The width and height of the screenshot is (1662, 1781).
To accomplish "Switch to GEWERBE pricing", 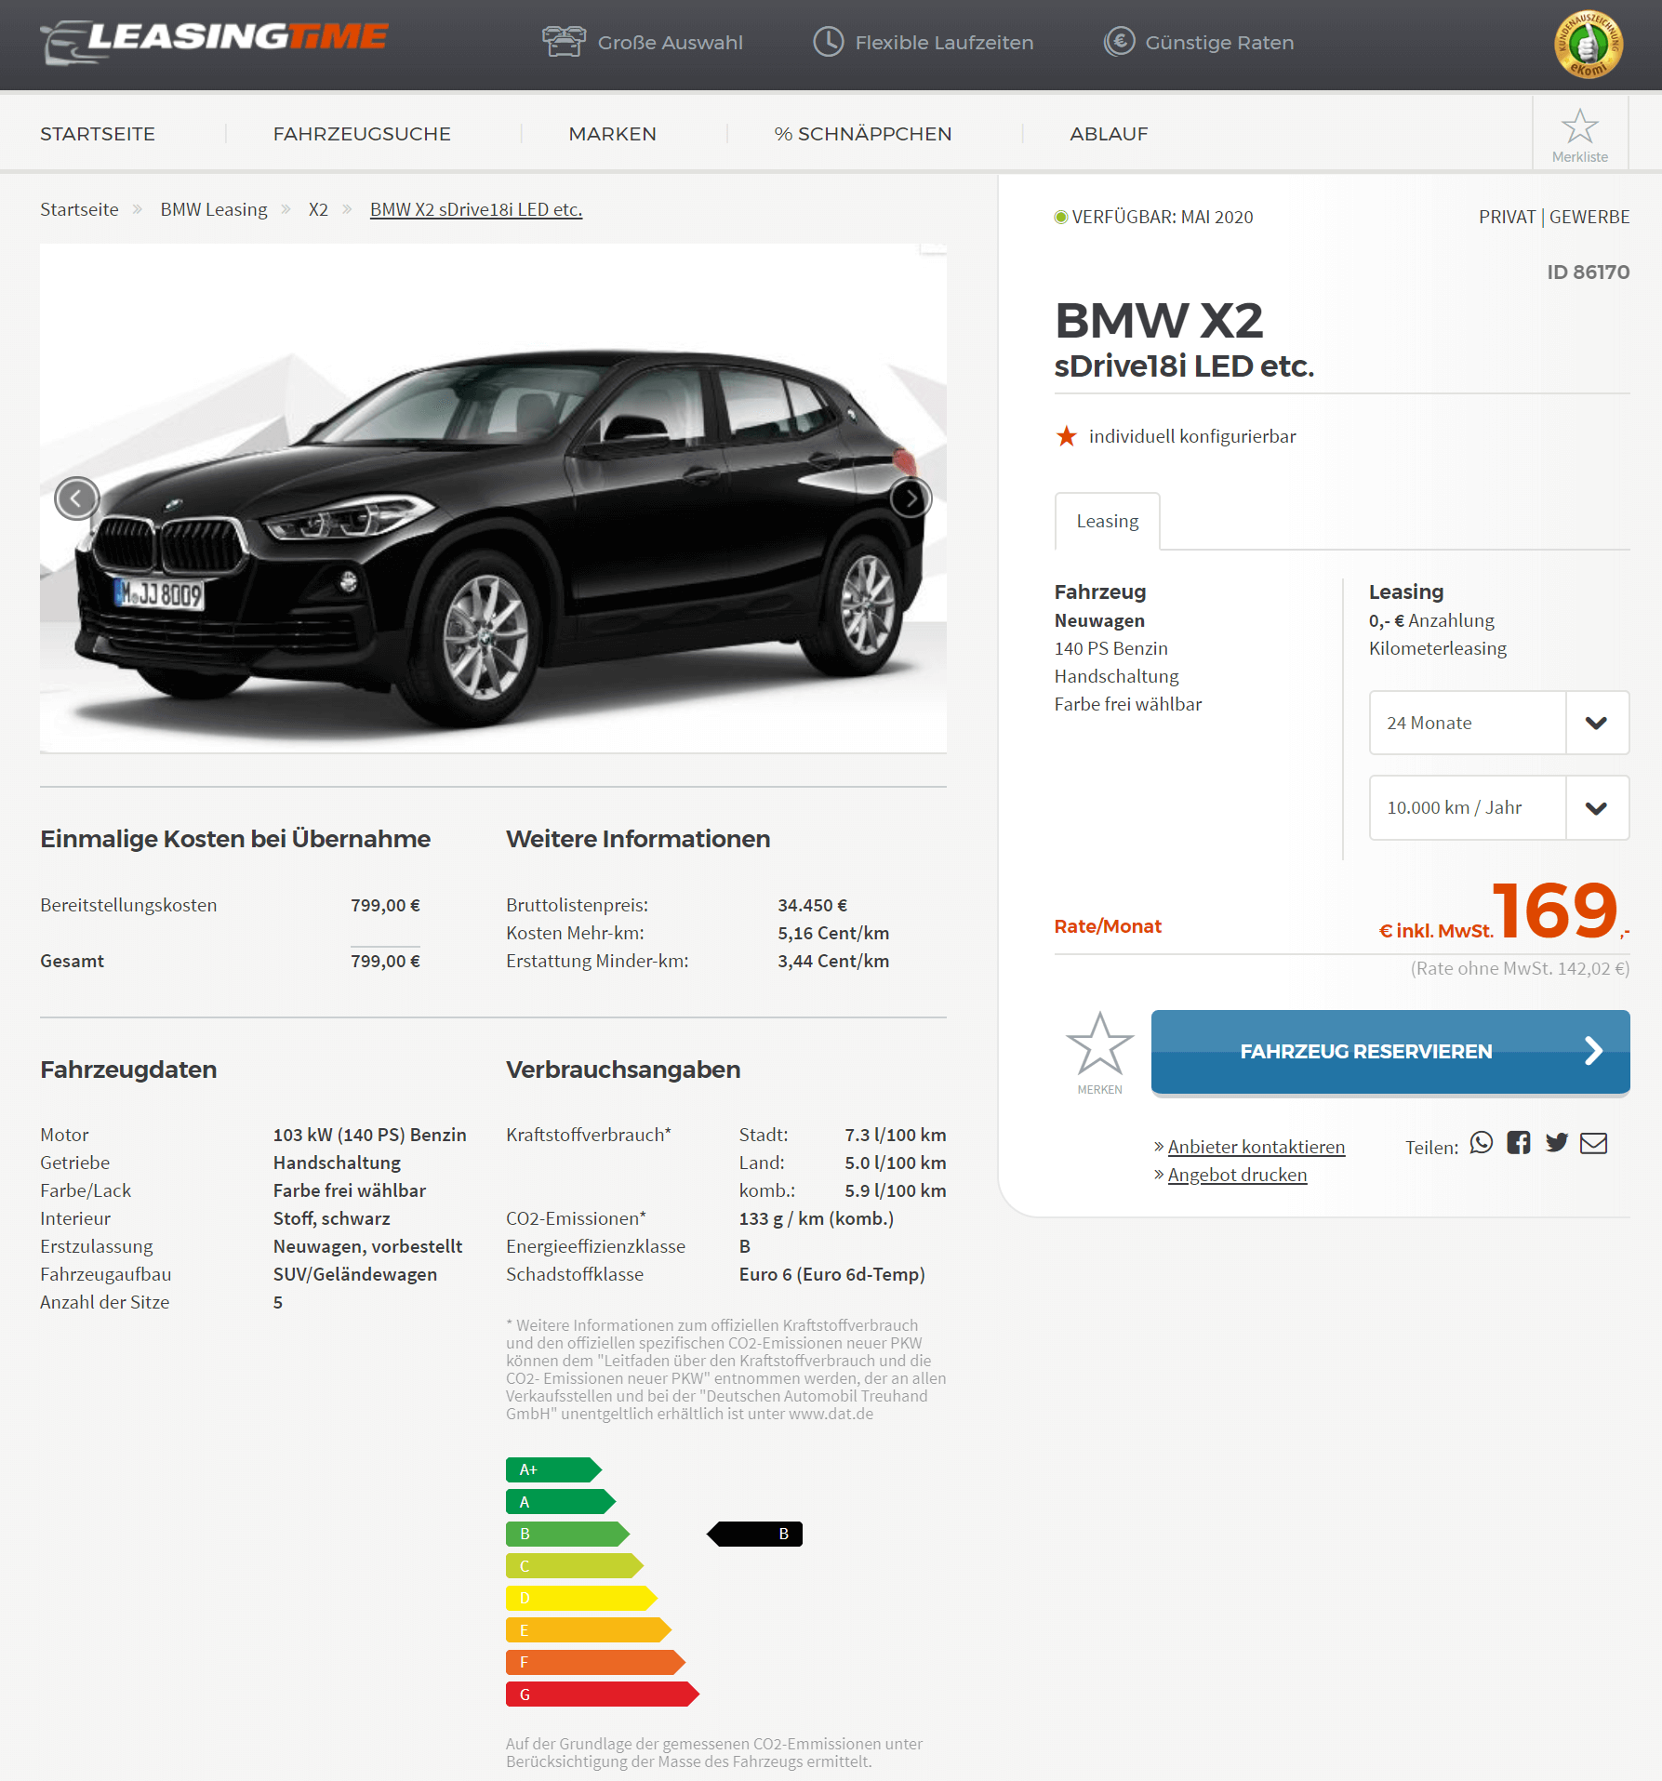I will [1589, 217].
